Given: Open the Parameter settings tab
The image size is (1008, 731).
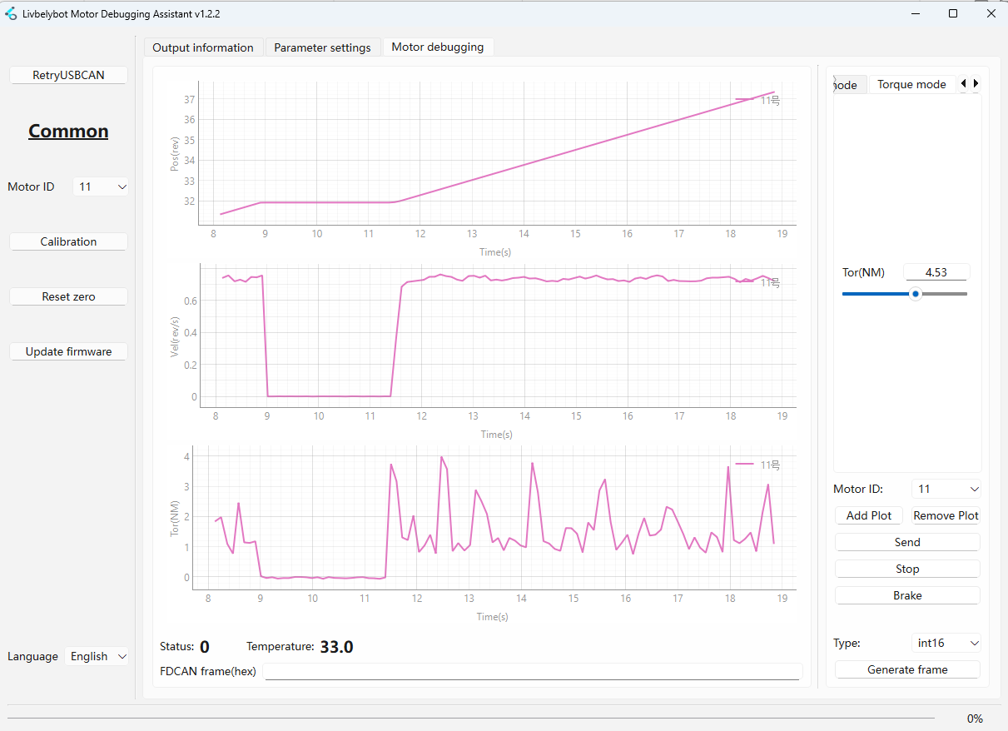Looking at the screenshot, I should [322, 47].
